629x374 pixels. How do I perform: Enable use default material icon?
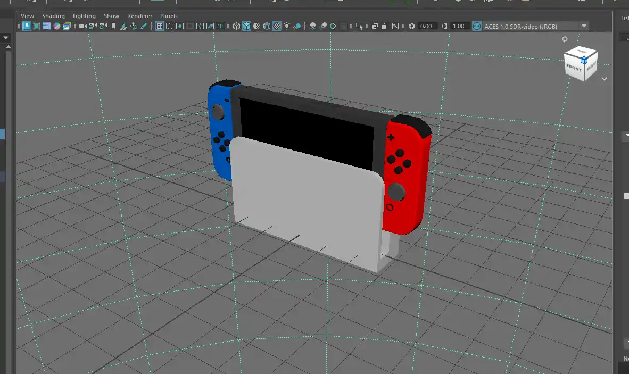coord(256,26)
